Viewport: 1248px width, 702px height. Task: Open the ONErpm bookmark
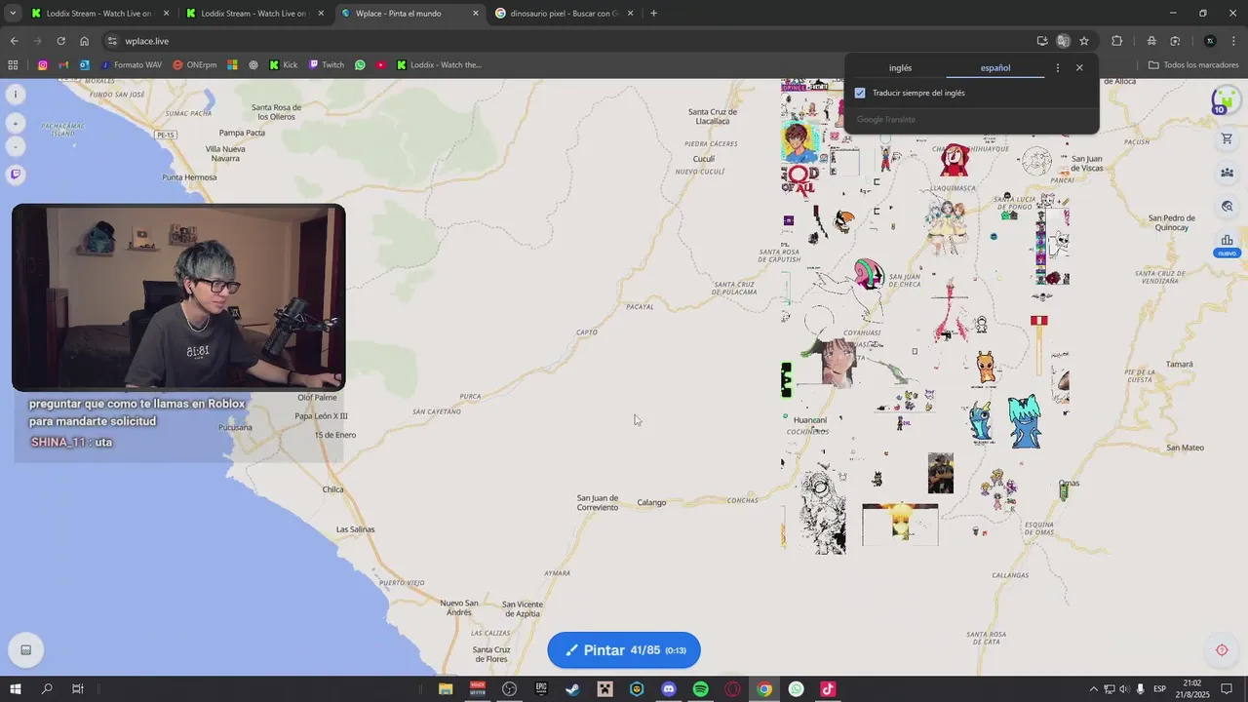click(x=195, y=65)
